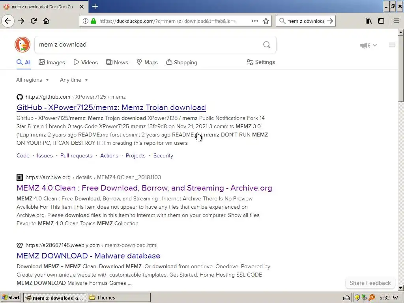The width and height of the screenshot is (404, 303).
Task: Go forward with the browser forward arrow
Action: click(21, 21)
